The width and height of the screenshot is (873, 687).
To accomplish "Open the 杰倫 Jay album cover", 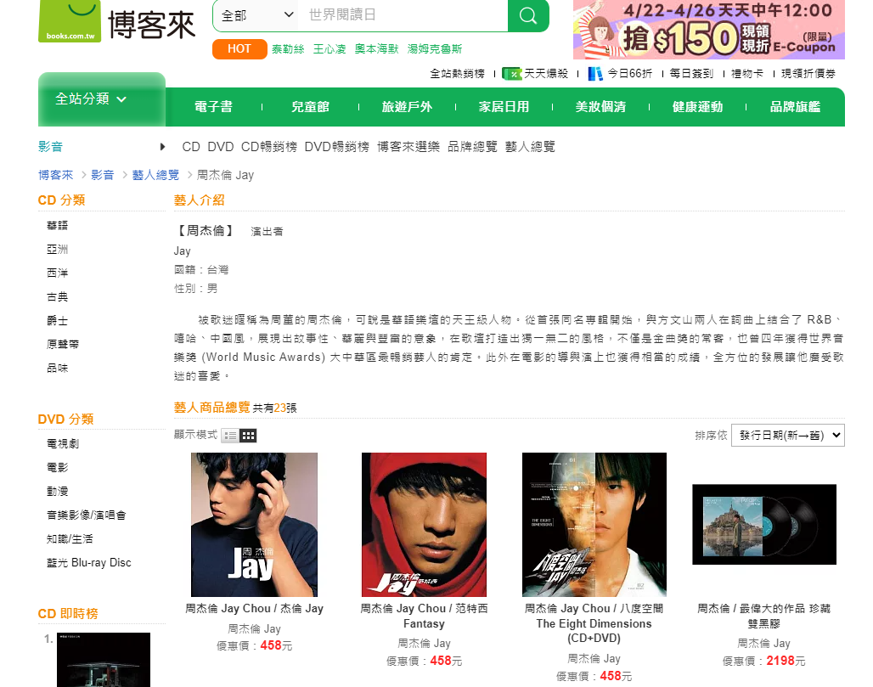I will click(255, 525).
